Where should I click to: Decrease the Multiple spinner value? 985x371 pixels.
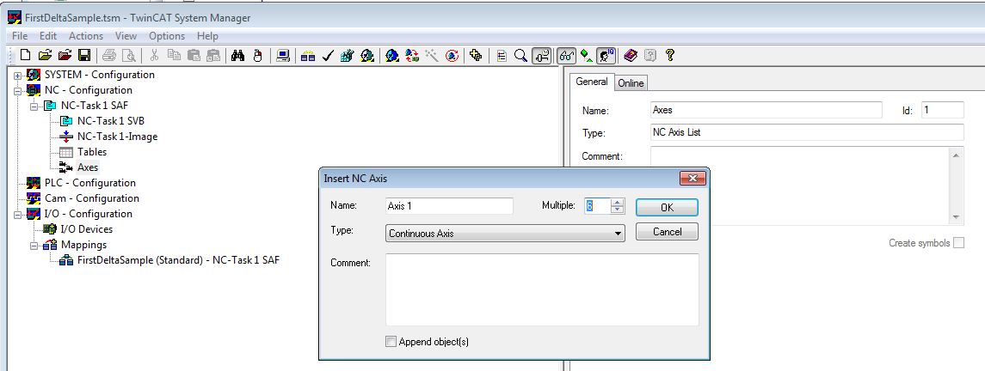(618, 210)
